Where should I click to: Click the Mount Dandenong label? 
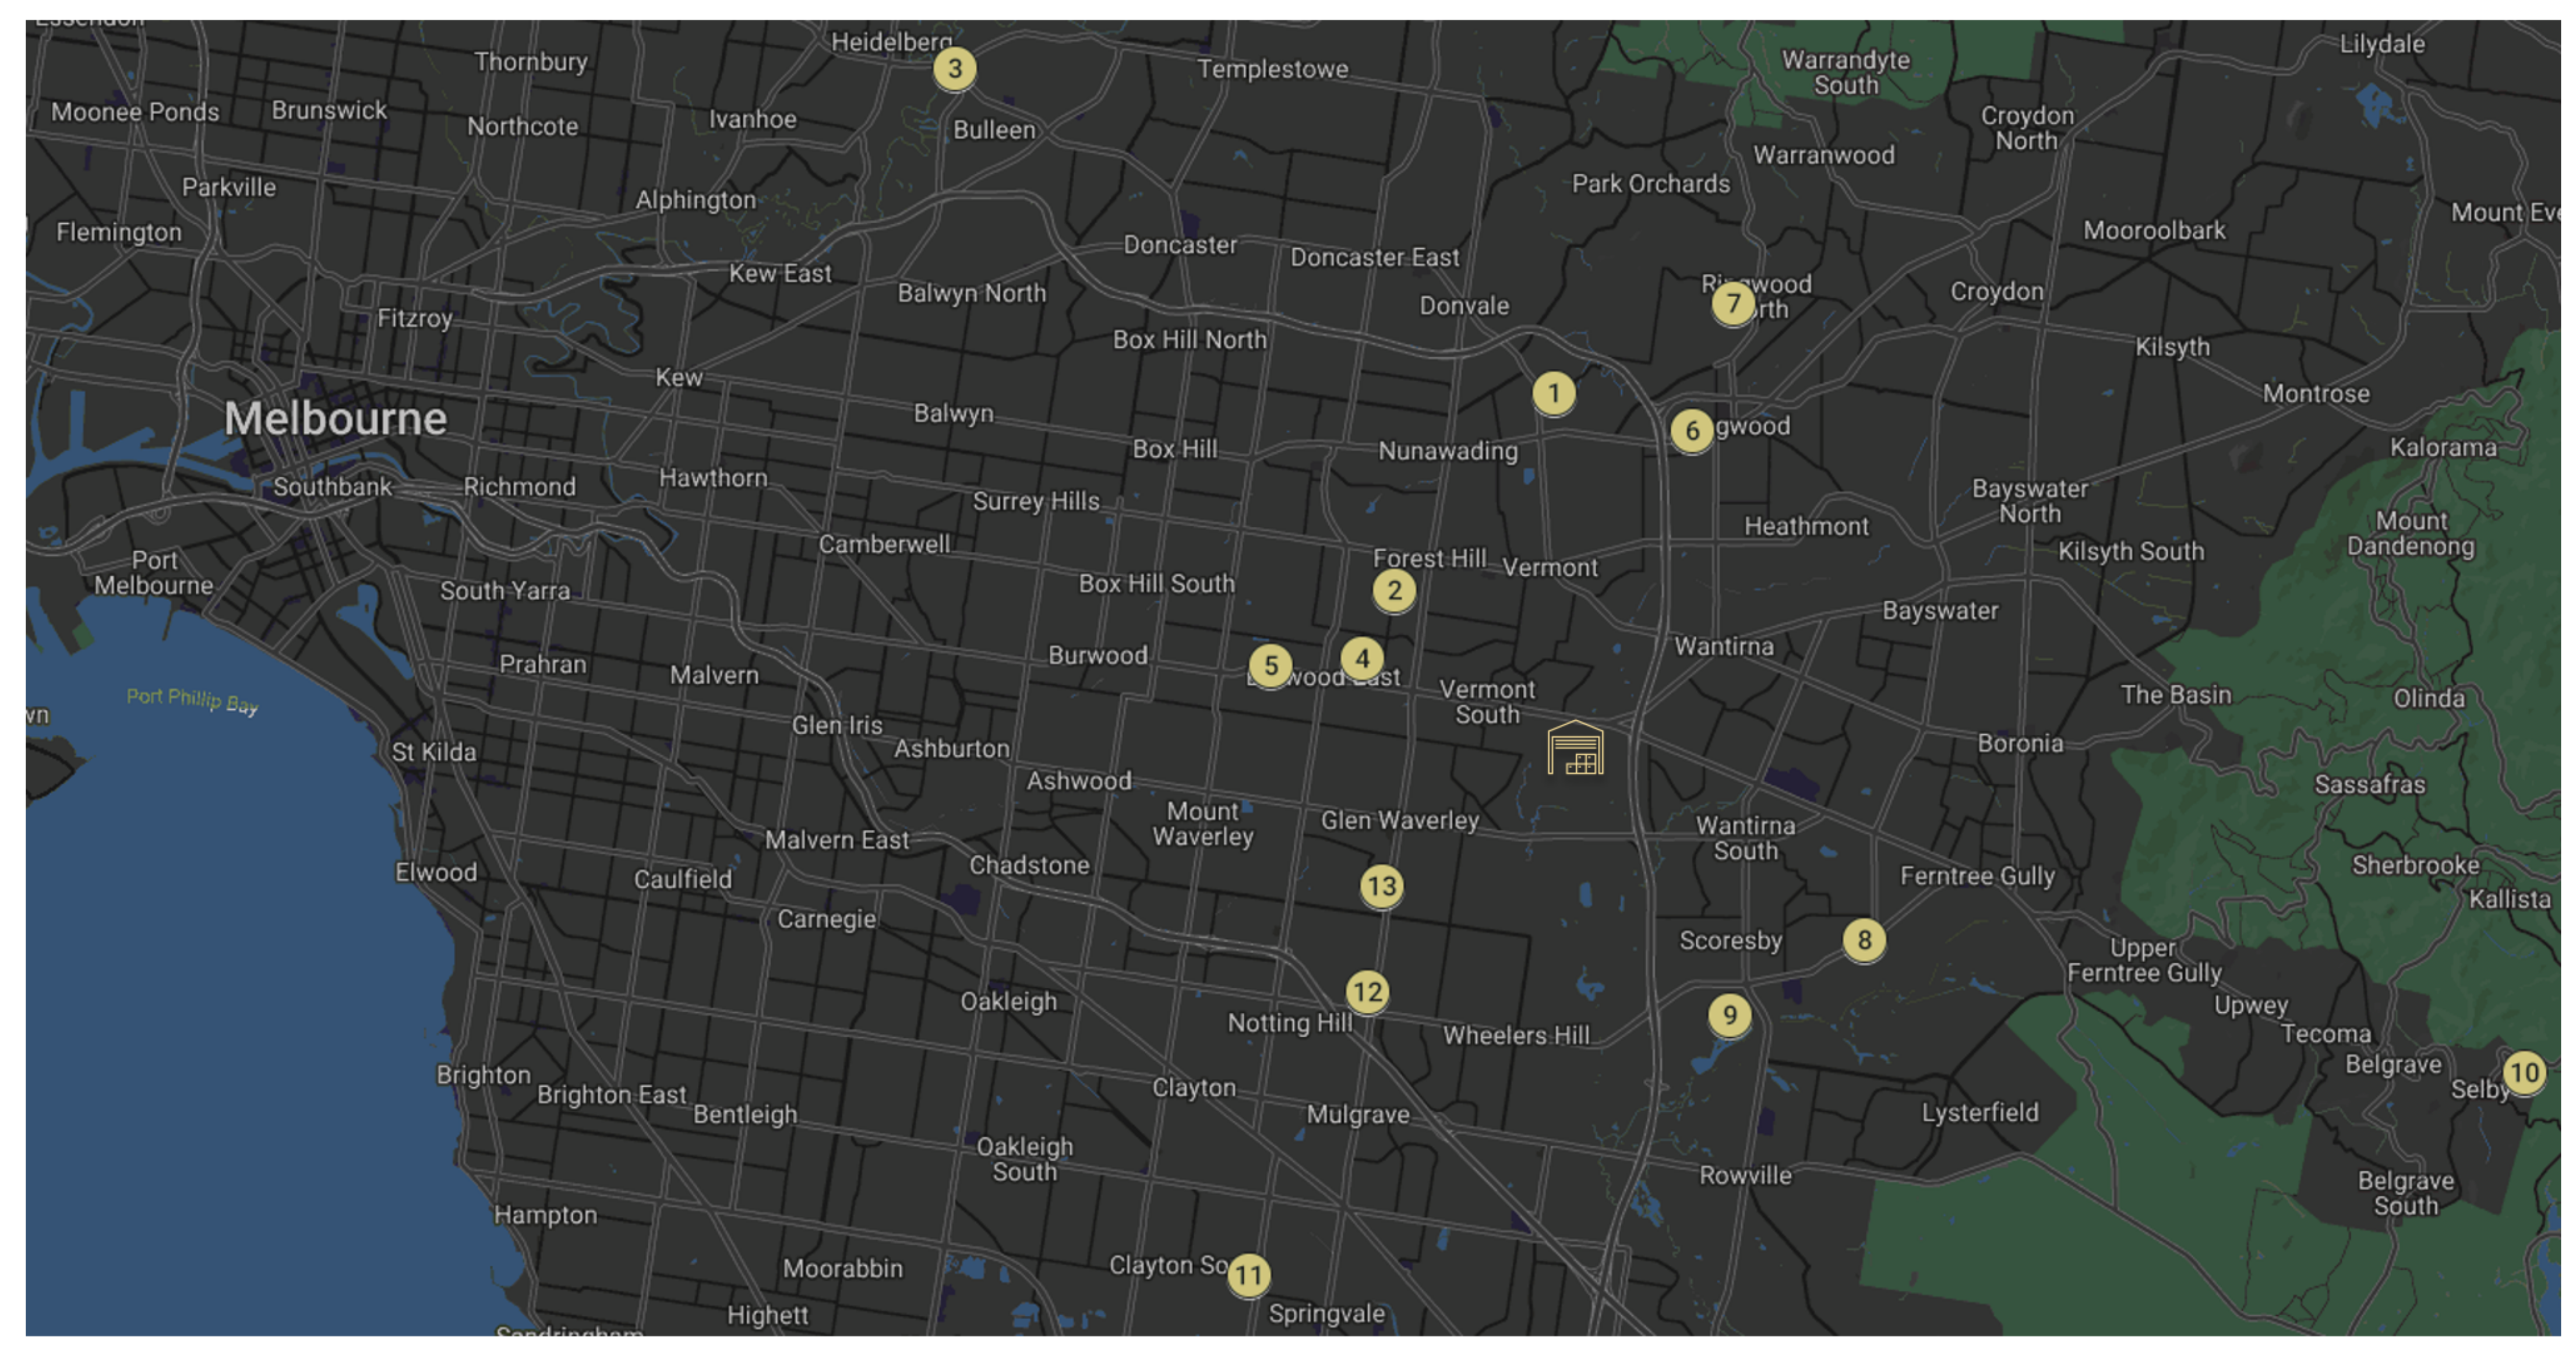coord(2411,533)
